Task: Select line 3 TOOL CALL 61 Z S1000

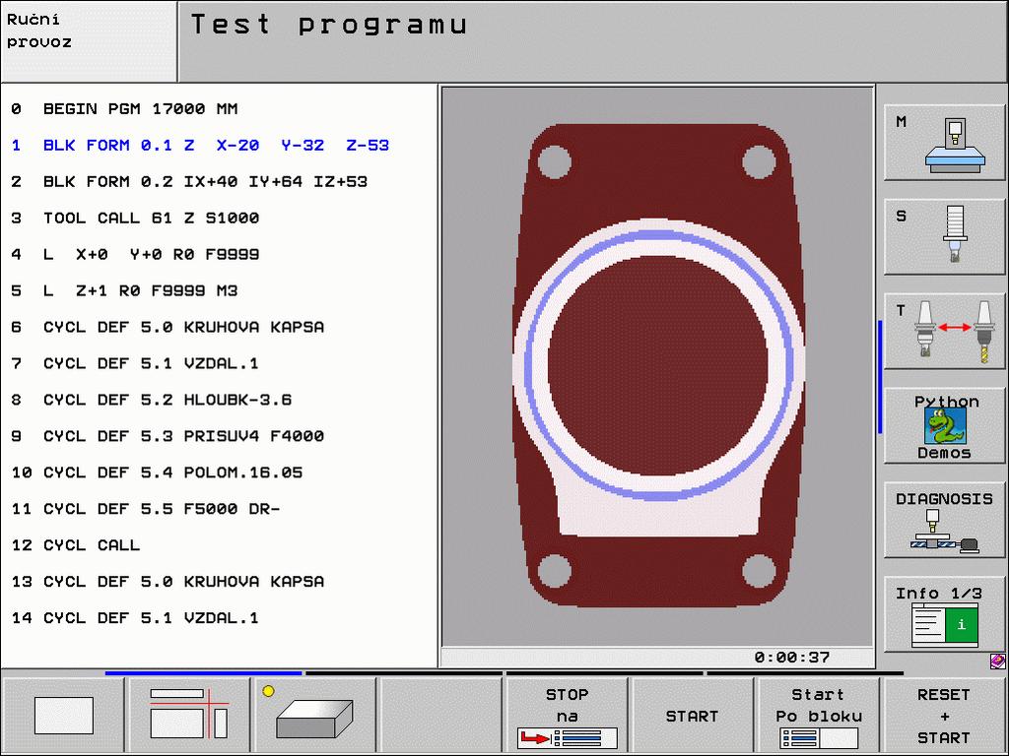Action: pyautogui.click(x=219, y=218)
